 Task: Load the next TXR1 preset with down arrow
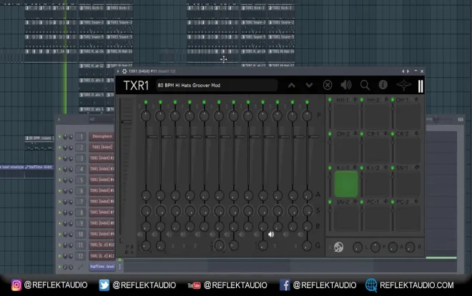[x=309, y=86]
